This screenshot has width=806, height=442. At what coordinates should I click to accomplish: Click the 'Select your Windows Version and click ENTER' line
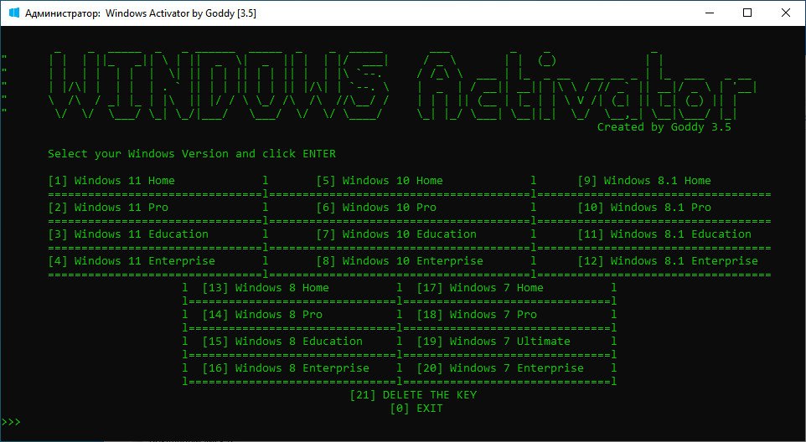(x=192, y=154)
